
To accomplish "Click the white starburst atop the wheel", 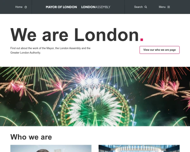I will click(x=89, y=81).
